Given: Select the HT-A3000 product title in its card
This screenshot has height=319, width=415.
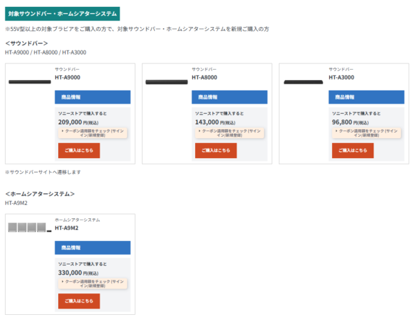Looking at the screenshot, I should (x=342, y=77).
